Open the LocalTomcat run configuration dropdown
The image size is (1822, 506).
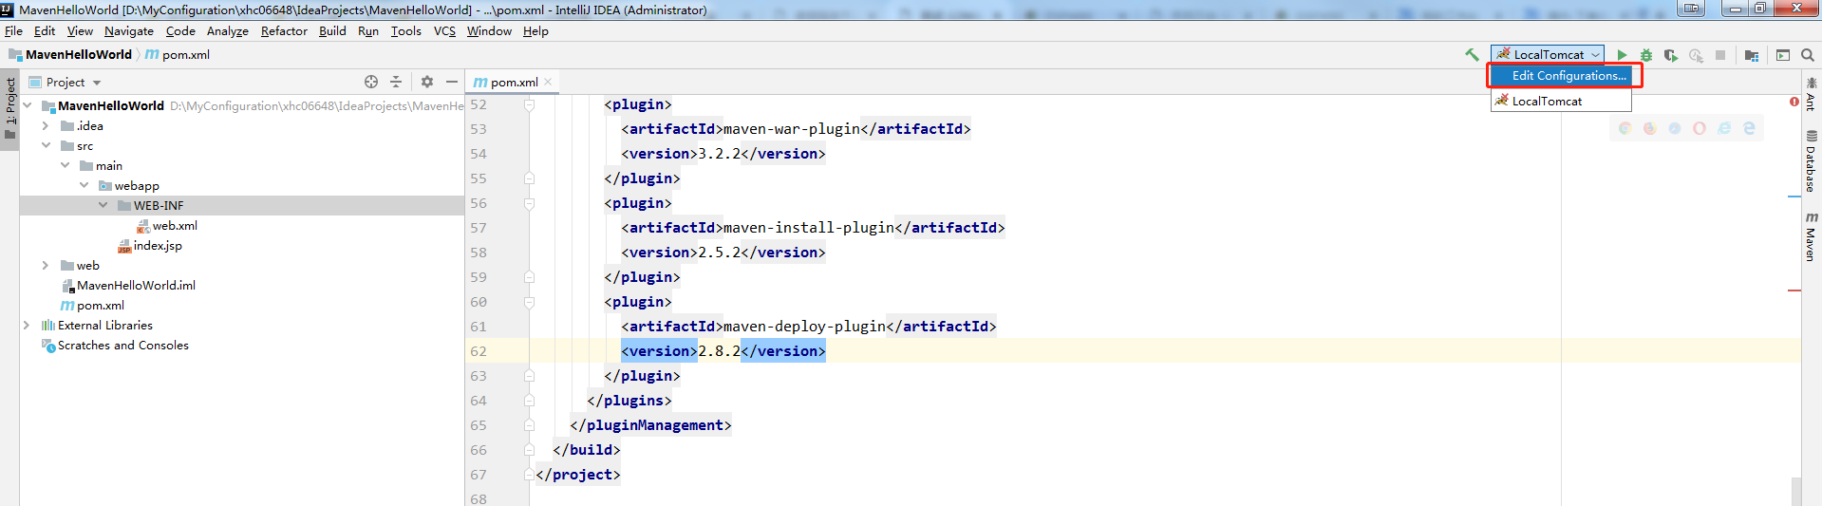(1548, 55)
